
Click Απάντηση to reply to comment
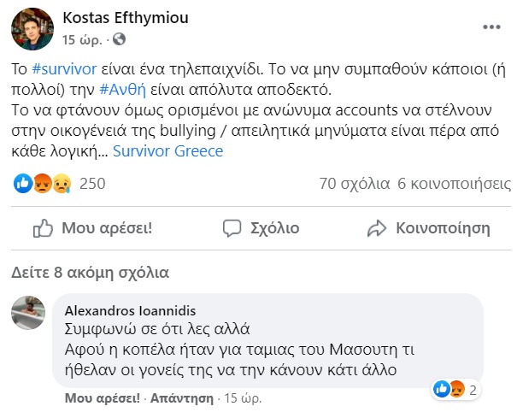coord(185,399)
